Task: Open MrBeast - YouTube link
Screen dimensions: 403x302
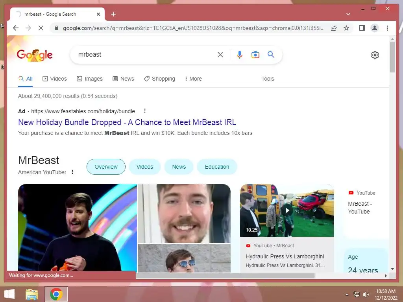Action: coord(360,208)
